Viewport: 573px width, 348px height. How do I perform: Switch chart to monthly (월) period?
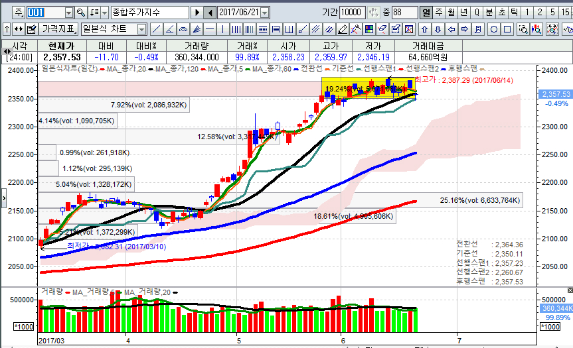451,13
